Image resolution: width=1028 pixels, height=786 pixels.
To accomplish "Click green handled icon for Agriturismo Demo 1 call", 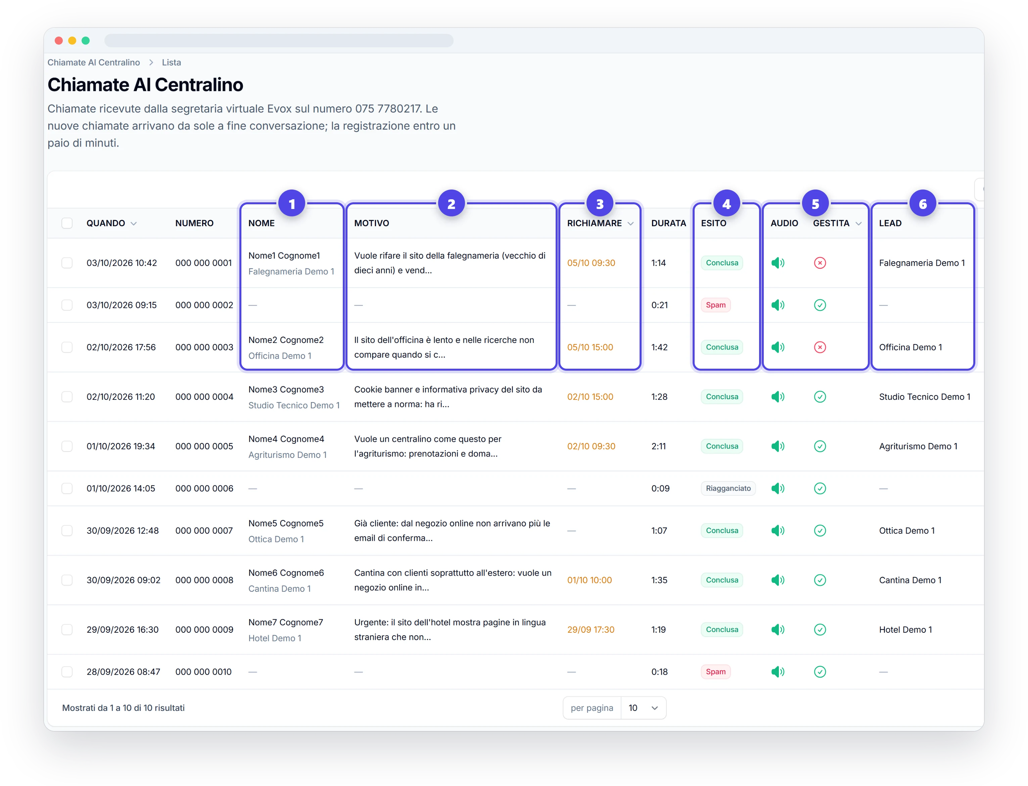I will pos(820,446).
